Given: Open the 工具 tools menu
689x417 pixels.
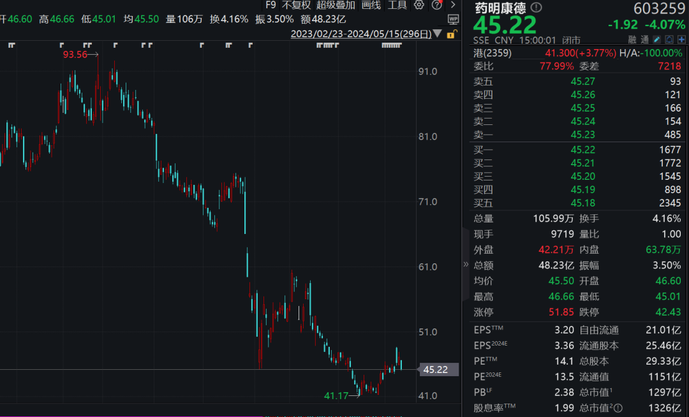Looking at the screenshot, I should (397, 5).
